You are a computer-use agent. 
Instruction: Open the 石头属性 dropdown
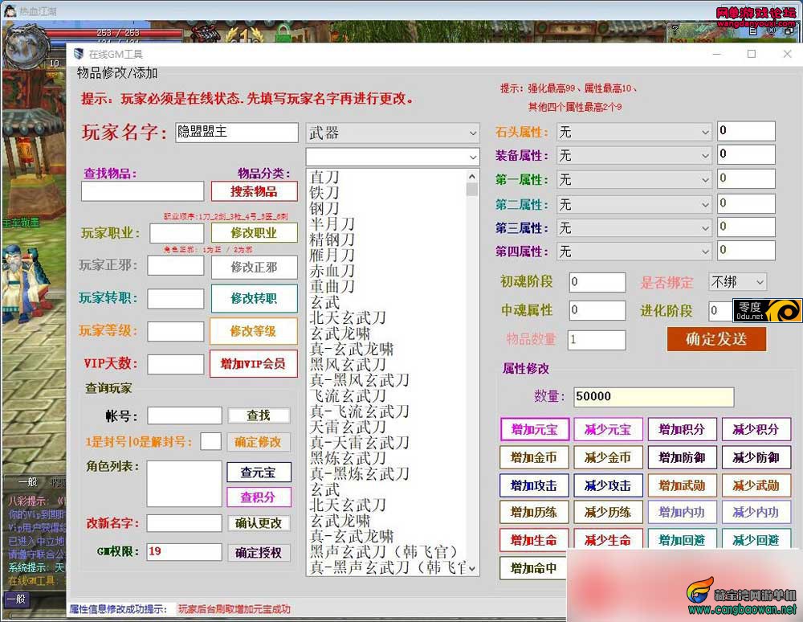click(x=634, y=132)
